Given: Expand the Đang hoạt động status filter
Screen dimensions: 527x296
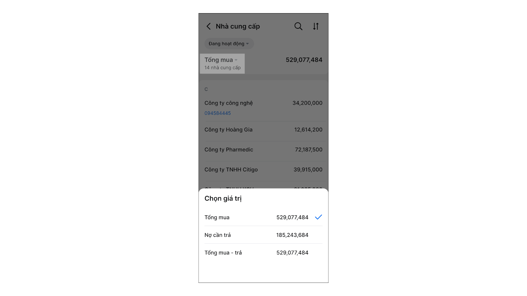Looking at the screenshot, I should (x=229, y=44).
